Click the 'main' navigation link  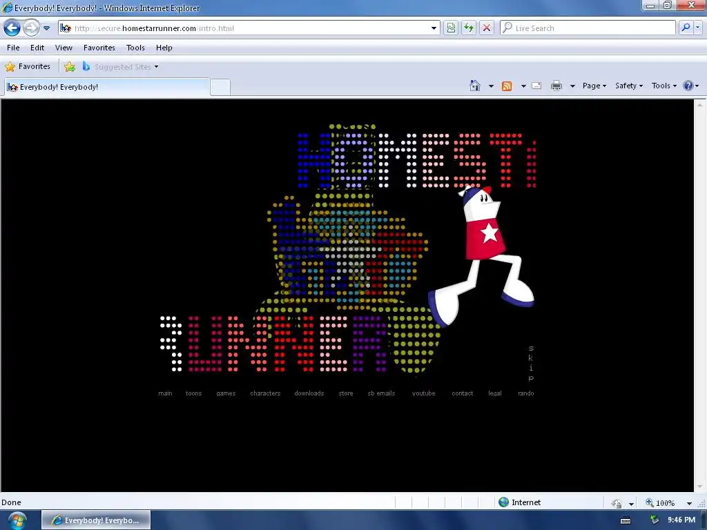point(165,393)
